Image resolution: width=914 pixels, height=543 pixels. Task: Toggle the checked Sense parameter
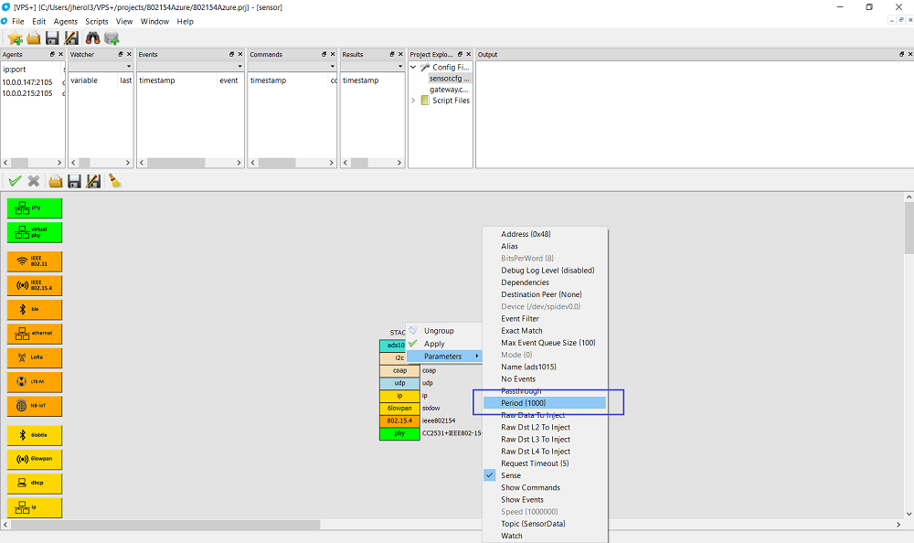(511, 475)
